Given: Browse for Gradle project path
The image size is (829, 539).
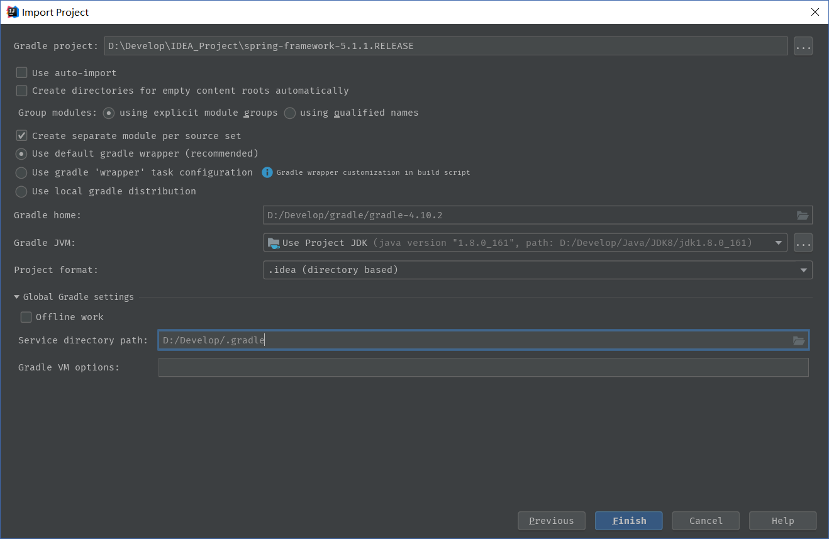Looking at the screenshot, I should click(803, 46).
